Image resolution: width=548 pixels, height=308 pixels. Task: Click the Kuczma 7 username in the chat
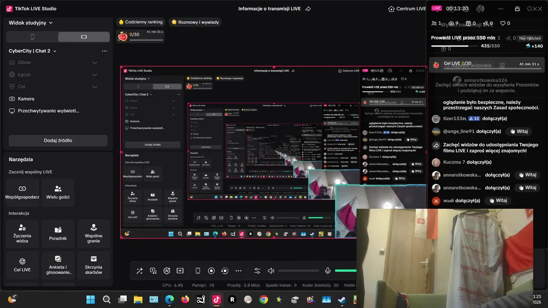pos(454,162)
